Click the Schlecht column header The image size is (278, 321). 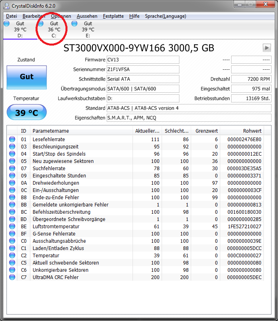point(177,131)
